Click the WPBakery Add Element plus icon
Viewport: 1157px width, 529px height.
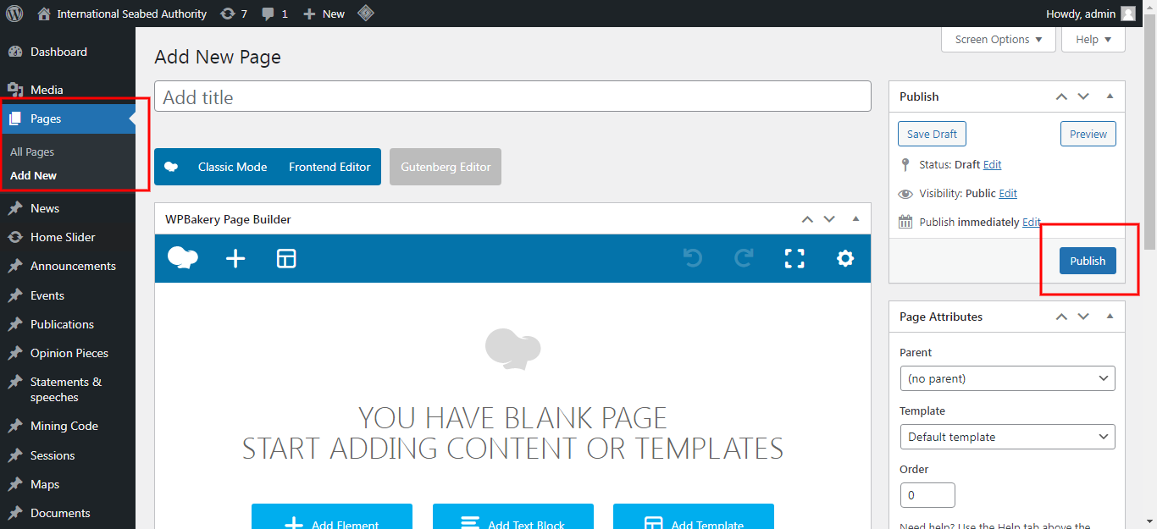coord(235,259)
